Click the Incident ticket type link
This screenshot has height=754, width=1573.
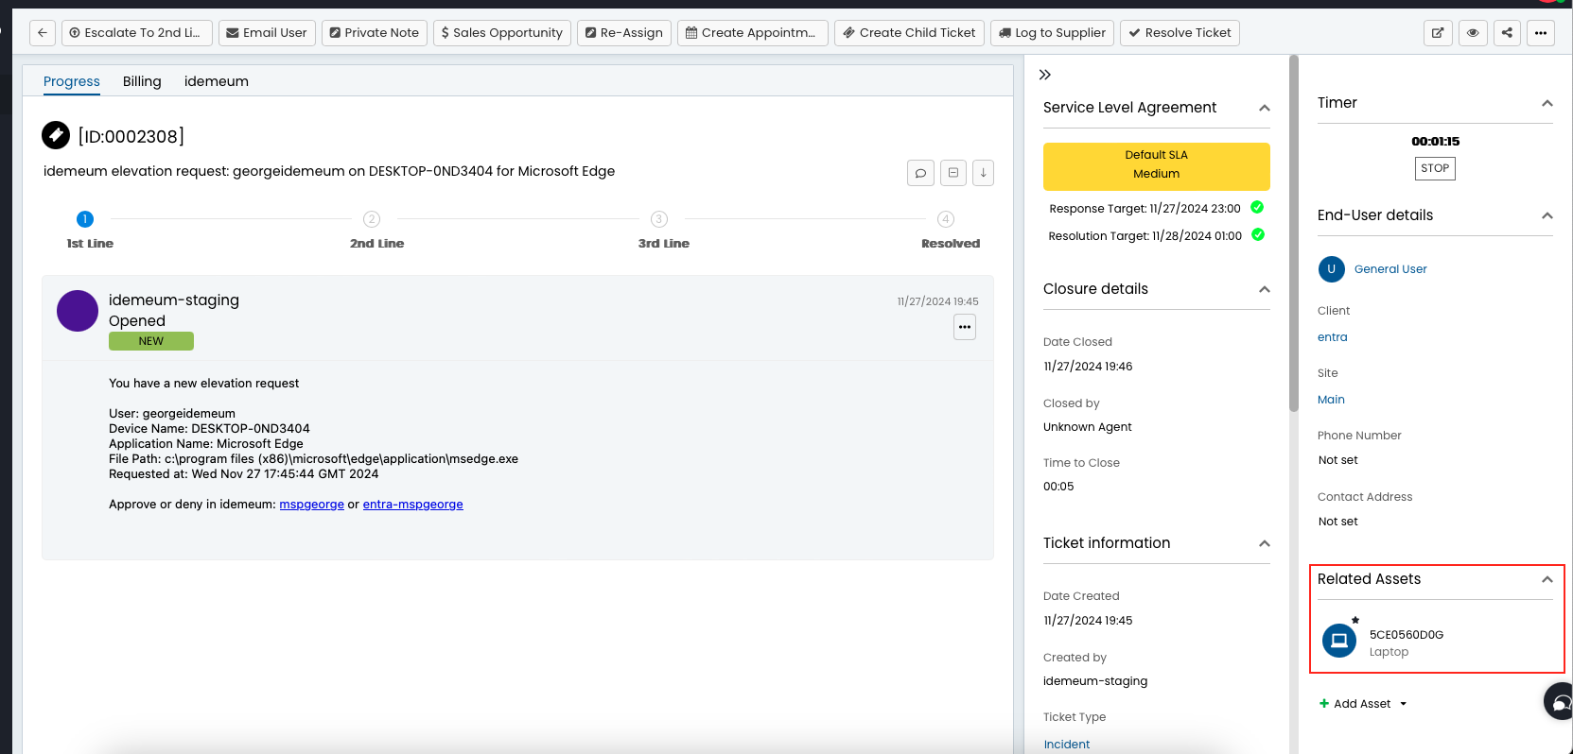coord(1067,745)
